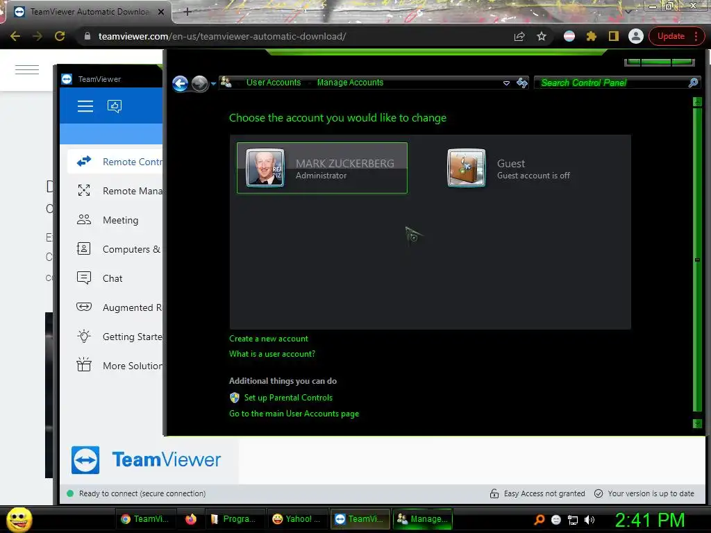Open the share page icon in address bar
This screenshot has width=711, height=533.
click(x=519, y=36)
